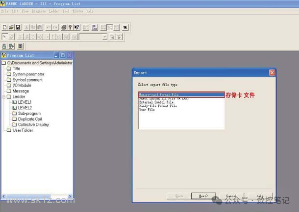This screenshot has width=299, height=212.
Task: Open the Ladder menu
Action: 54,11
